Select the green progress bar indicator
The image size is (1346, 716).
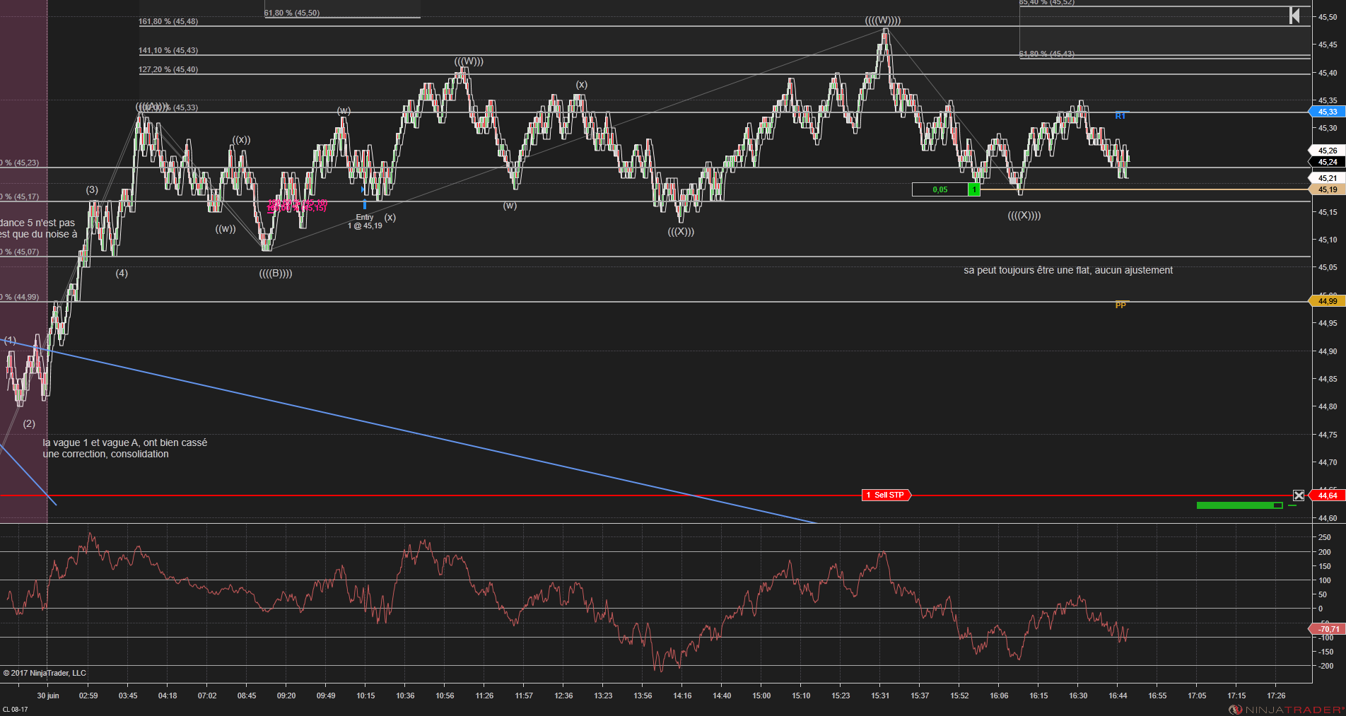pyautogui.click(x=1239, y=505)
